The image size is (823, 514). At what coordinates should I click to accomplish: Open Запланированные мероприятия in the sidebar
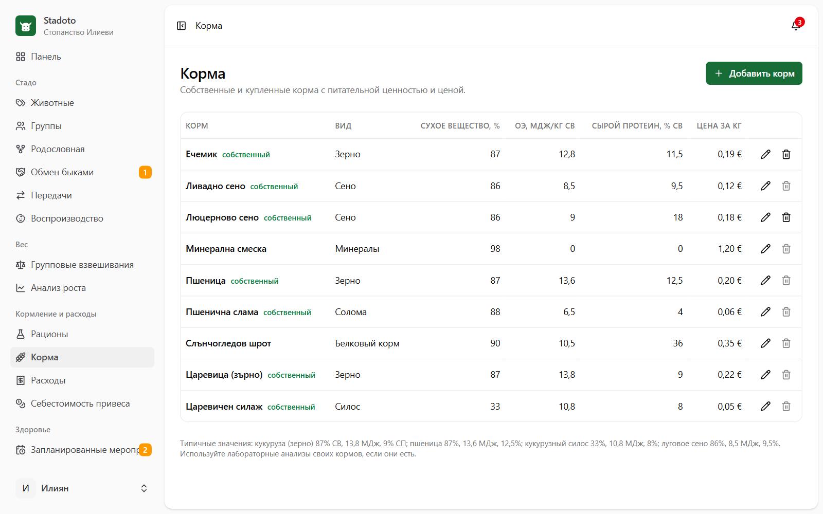pos(82,450)
